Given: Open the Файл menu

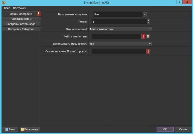Looking at the screenshot, I should [x=7, y=8].
